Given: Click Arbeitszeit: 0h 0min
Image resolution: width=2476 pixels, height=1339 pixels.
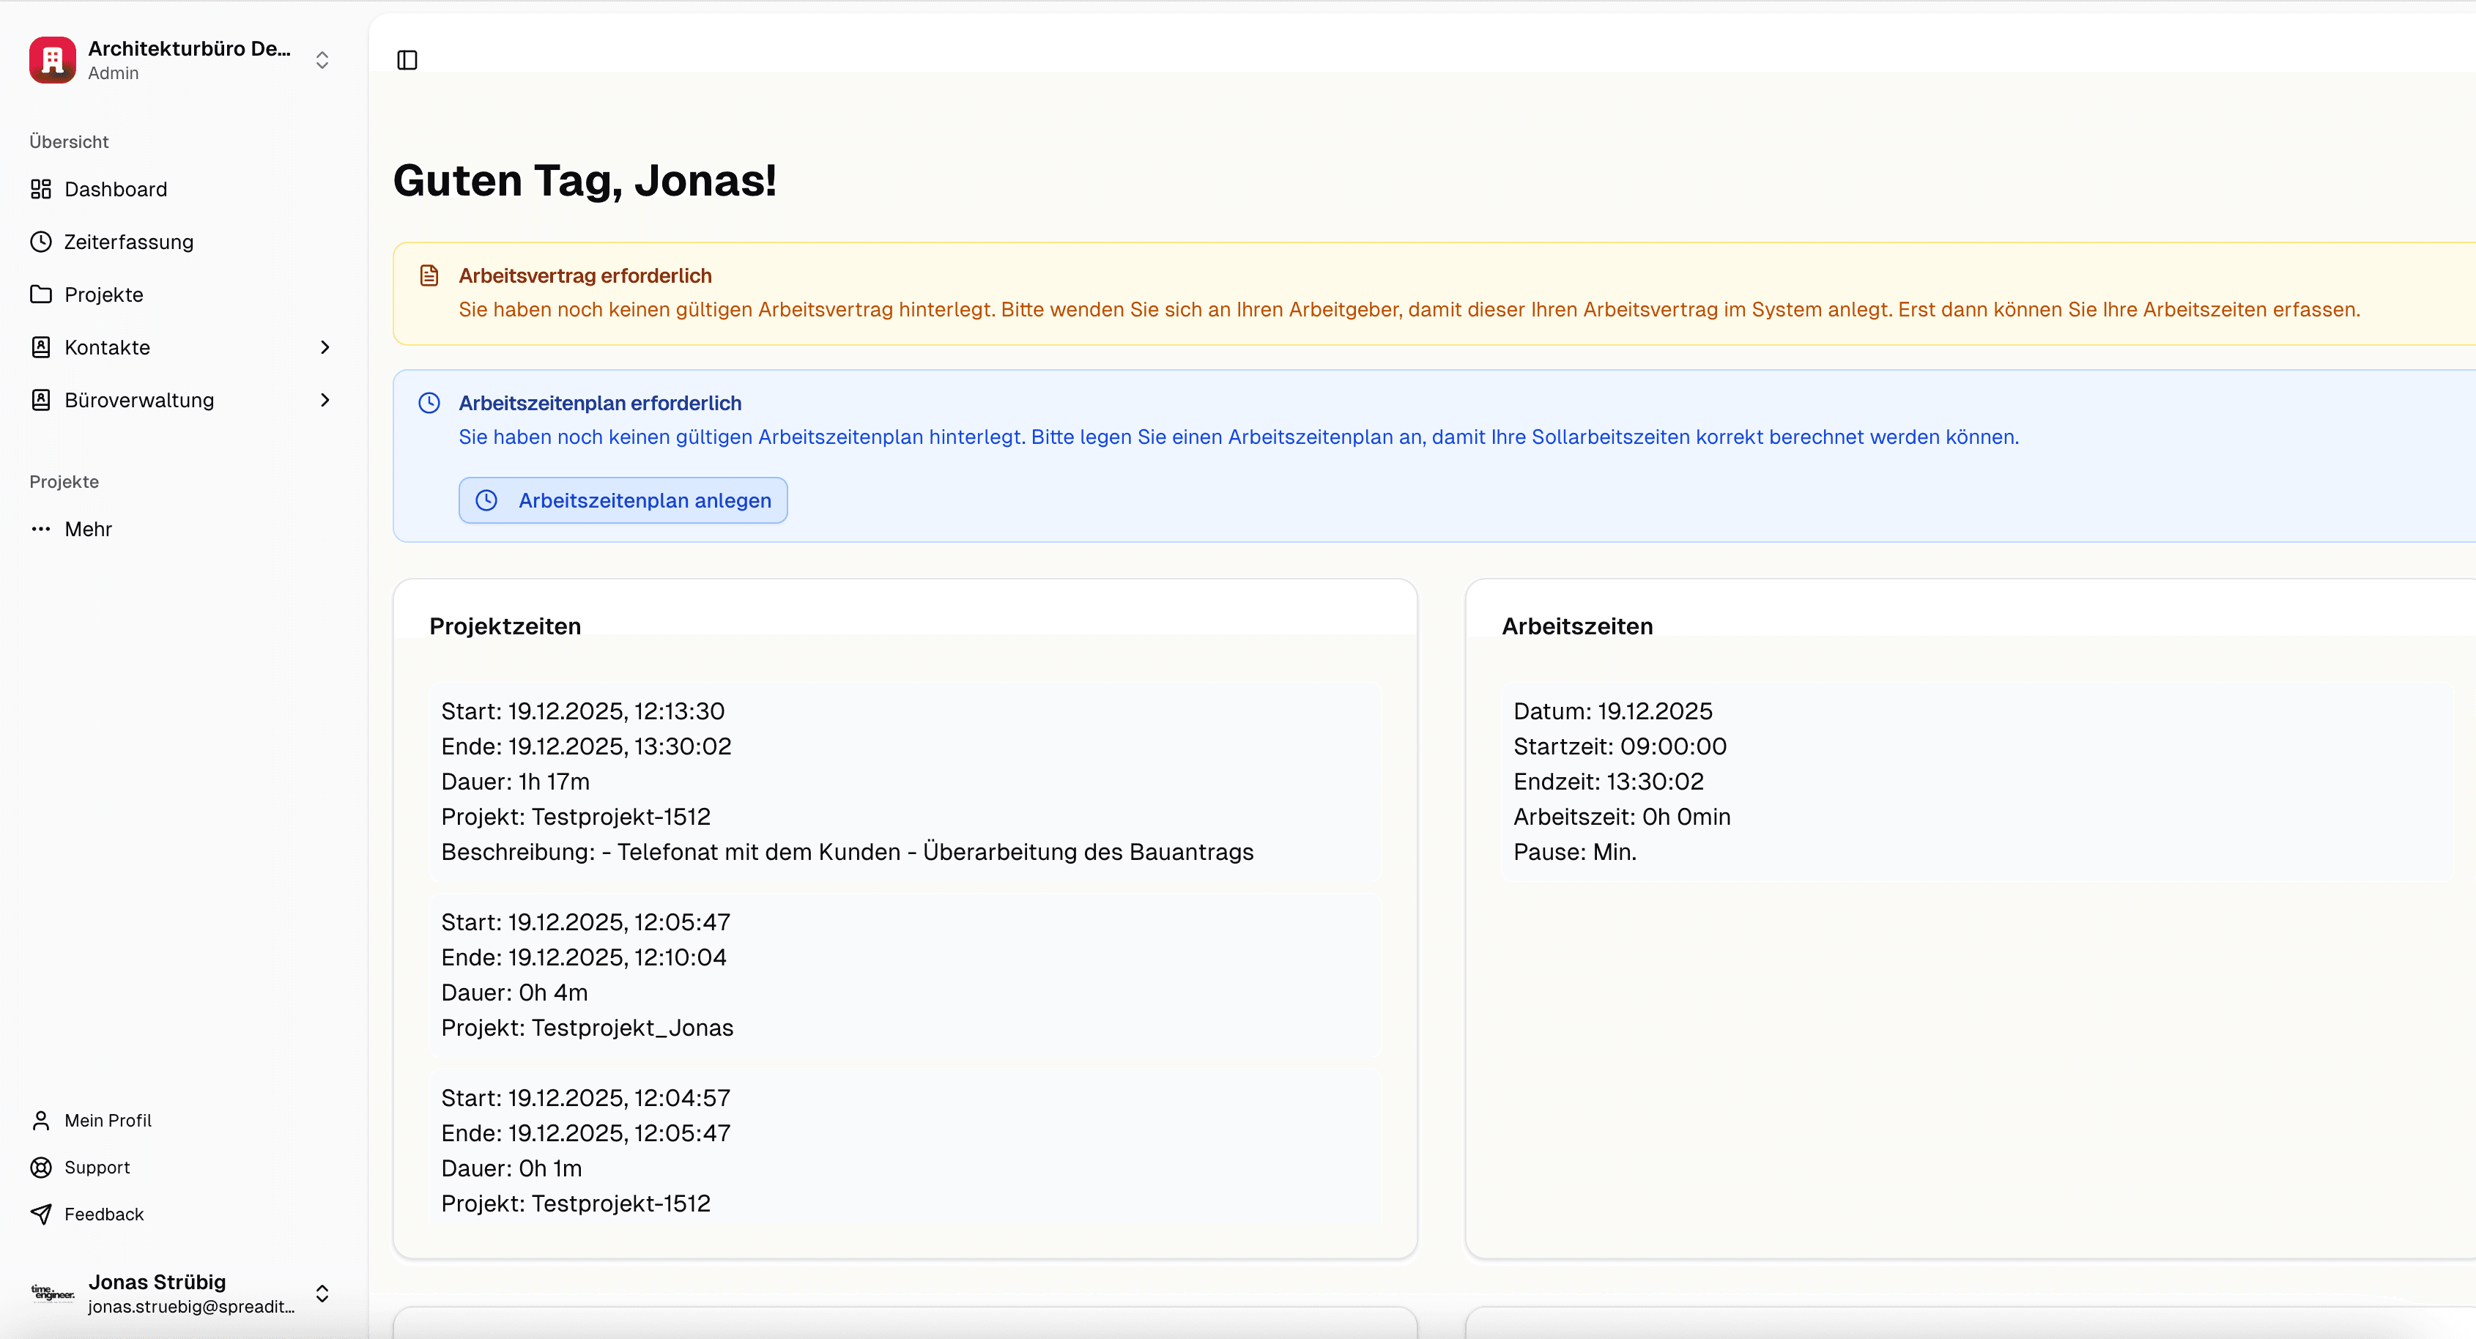Looking at the screenshot, I should (1622, 817).
